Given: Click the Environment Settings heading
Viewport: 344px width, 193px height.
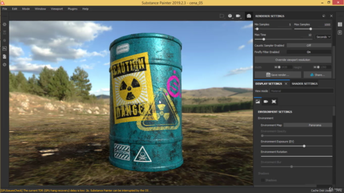Looking at the screenshot, I should pos(275,112).
